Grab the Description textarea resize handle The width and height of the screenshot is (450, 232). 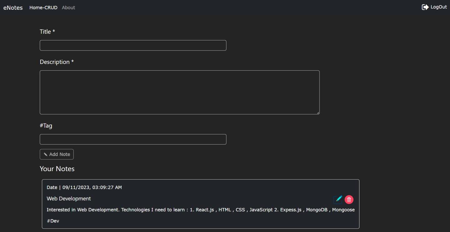click(318, 113)
